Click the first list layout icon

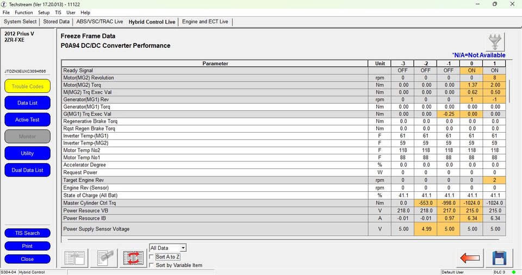point(75,258)
